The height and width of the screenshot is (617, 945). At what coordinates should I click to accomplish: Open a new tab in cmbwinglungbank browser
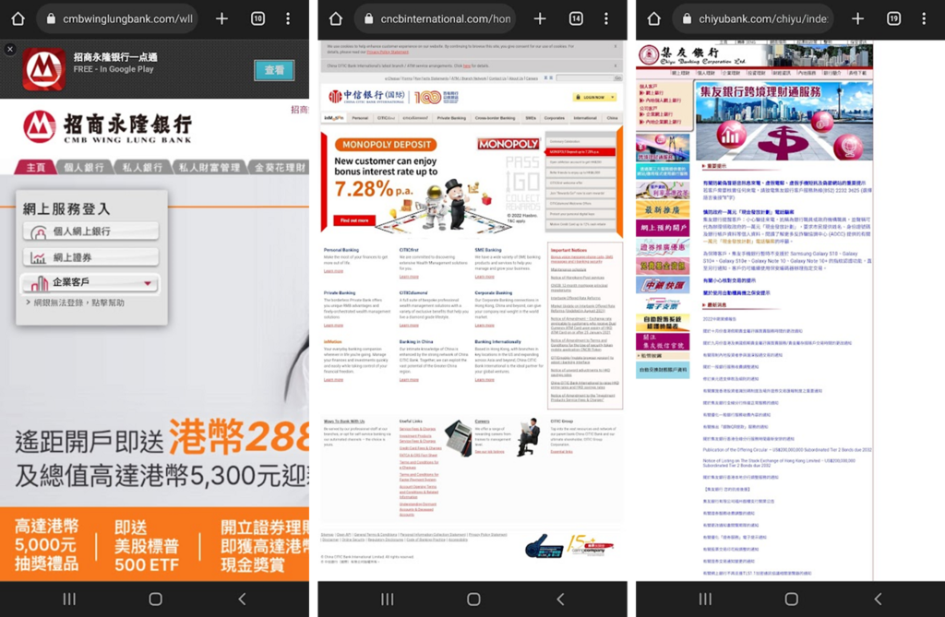click(221, 18)
